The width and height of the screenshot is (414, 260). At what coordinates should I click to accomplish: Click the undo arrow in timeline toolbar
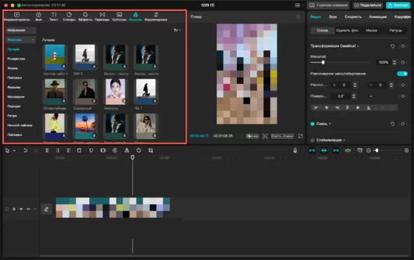tap(25, 150)
